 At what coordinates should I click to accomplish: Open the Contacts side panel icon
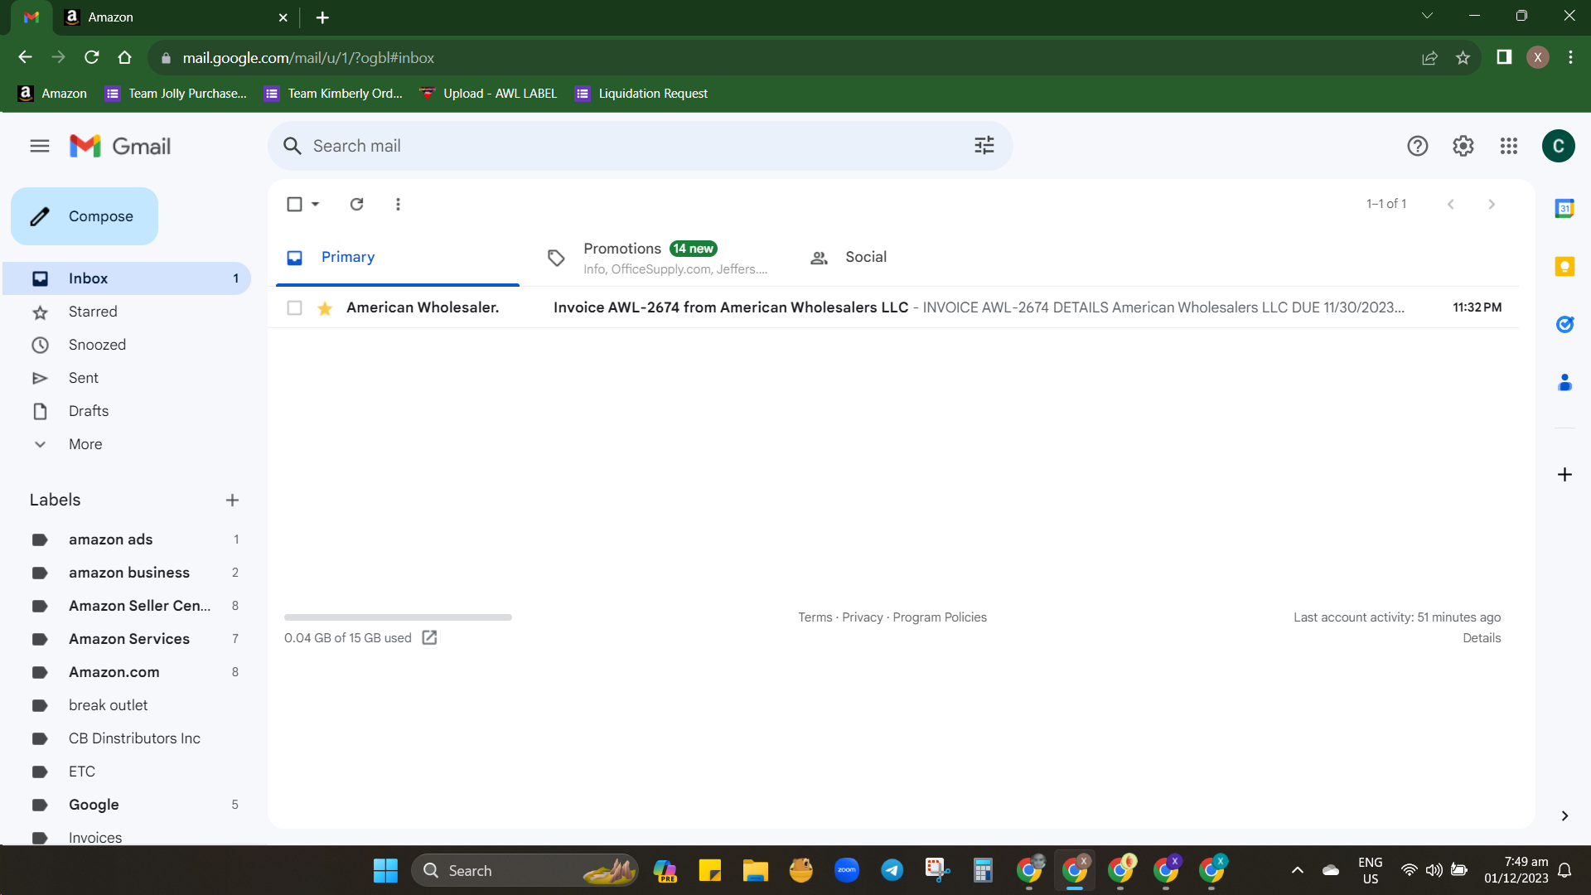1564,382
